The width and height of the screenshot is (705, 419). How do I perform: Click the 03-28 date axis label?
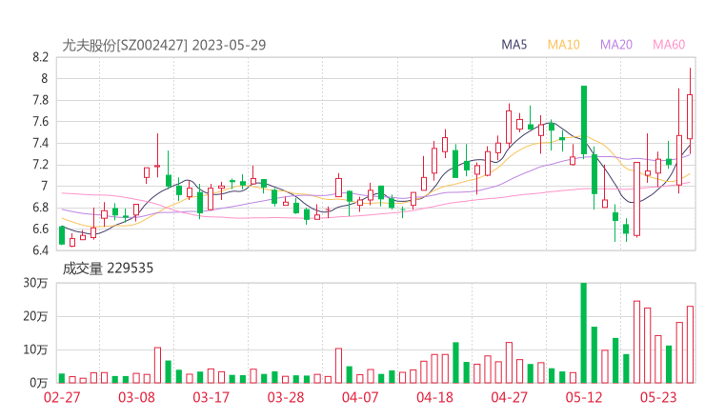coord(286,397)
